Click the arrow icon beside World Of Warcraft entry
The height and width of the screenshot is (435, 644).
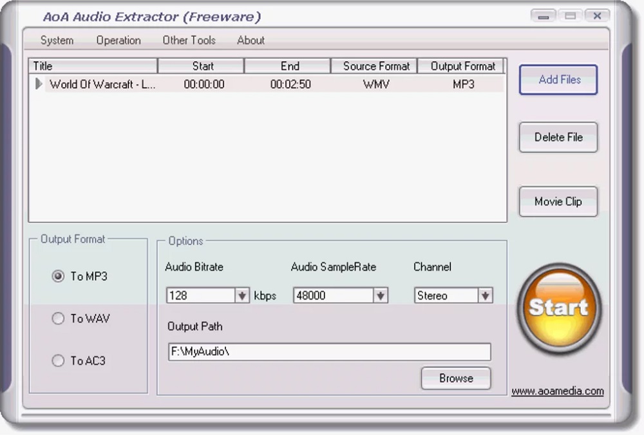click(x=38, y=84)
